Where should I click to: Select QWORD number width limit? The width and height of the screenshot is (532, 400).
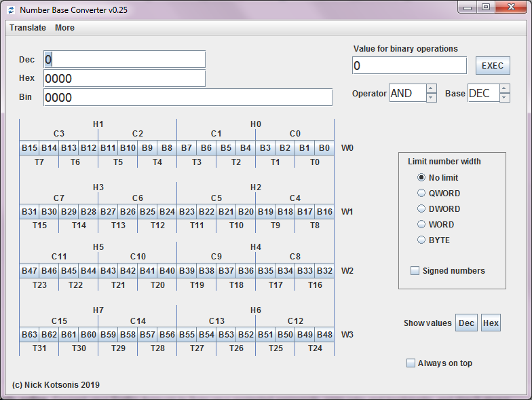422,194
